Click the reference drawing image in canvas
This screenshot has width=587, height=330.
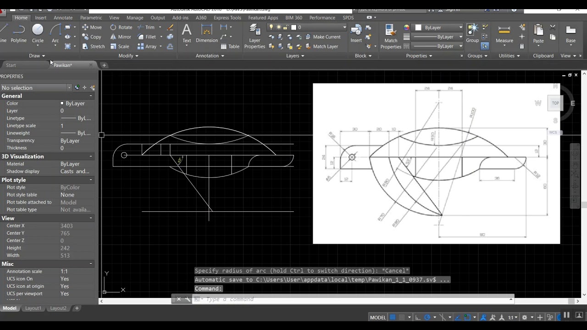[436, 164]
